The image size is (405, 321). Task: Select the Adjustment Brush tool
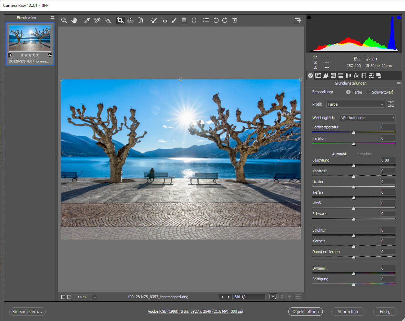click(174, 20)
